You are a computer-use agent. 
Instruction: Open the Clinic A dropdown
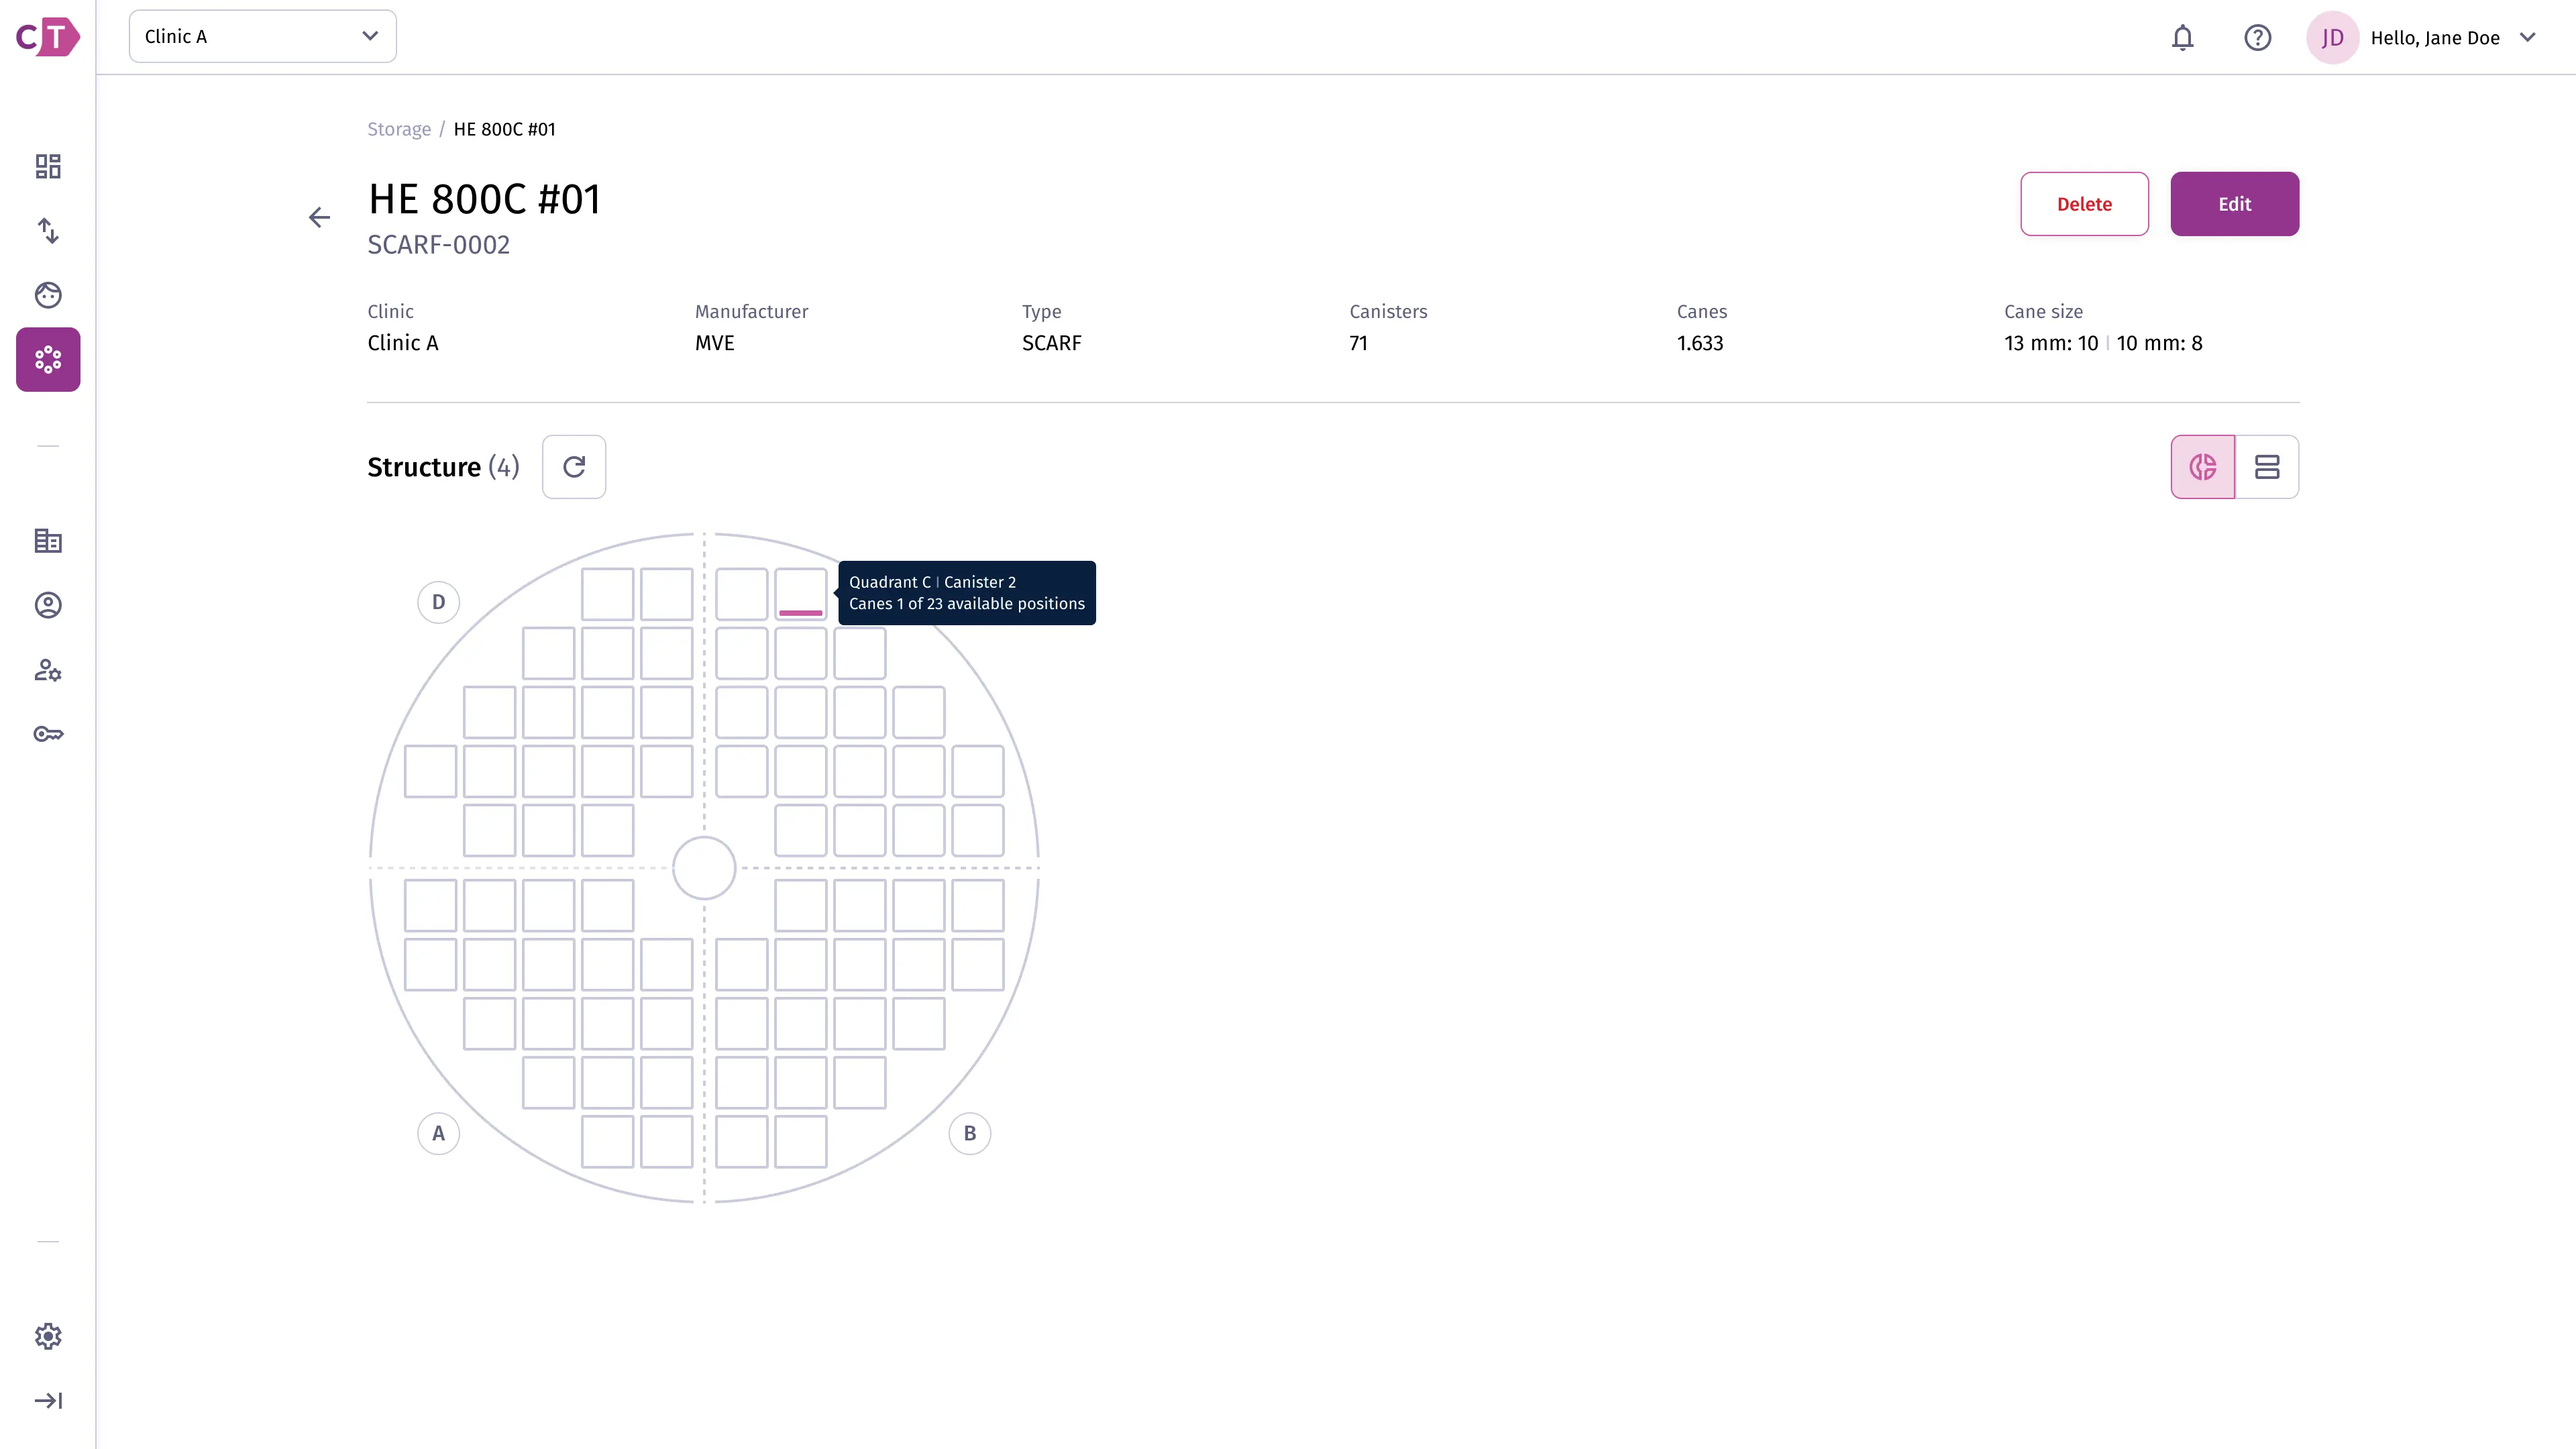click(x=262, y=36)
